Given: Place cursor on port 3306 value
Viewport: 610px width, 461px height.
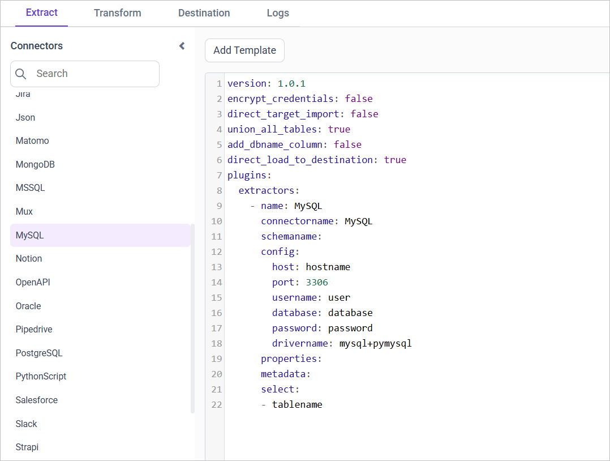Looking at the screenshot, I should click(316, 282).
